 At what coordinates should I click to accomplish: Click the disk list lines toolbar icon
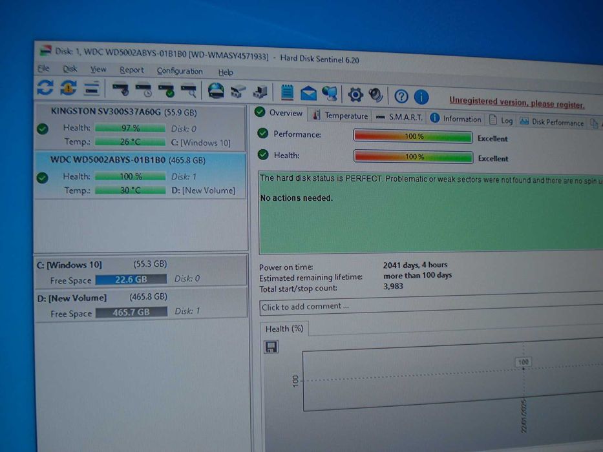(x=92, y=89)
